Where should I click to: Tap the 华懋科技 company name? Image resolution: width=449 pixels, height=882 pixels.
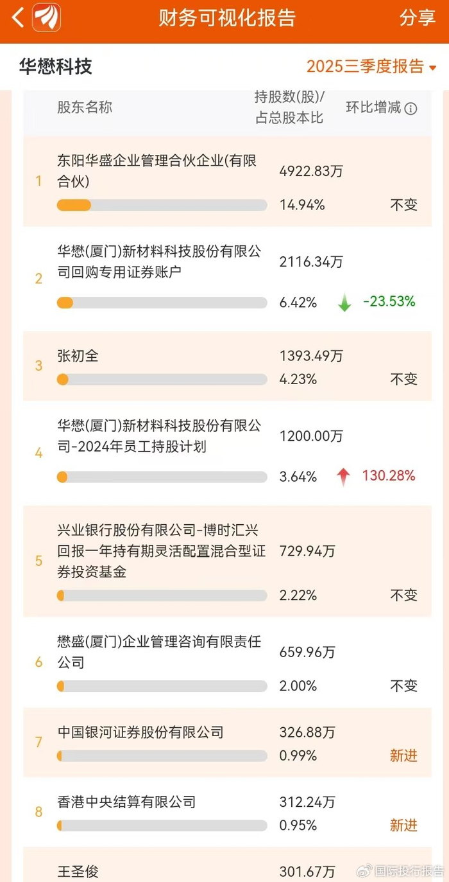coord(56,66)
